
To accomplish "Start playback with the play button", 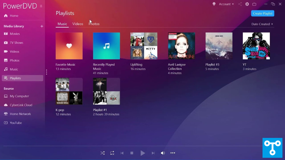I will pos(143,153).
